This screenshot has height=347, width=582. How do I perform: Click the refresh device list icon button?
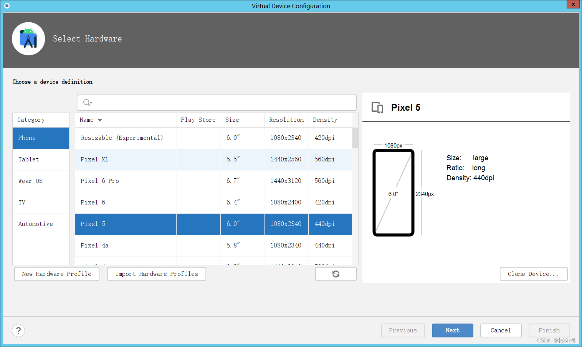pyautogui.click(x=336, y=274)
